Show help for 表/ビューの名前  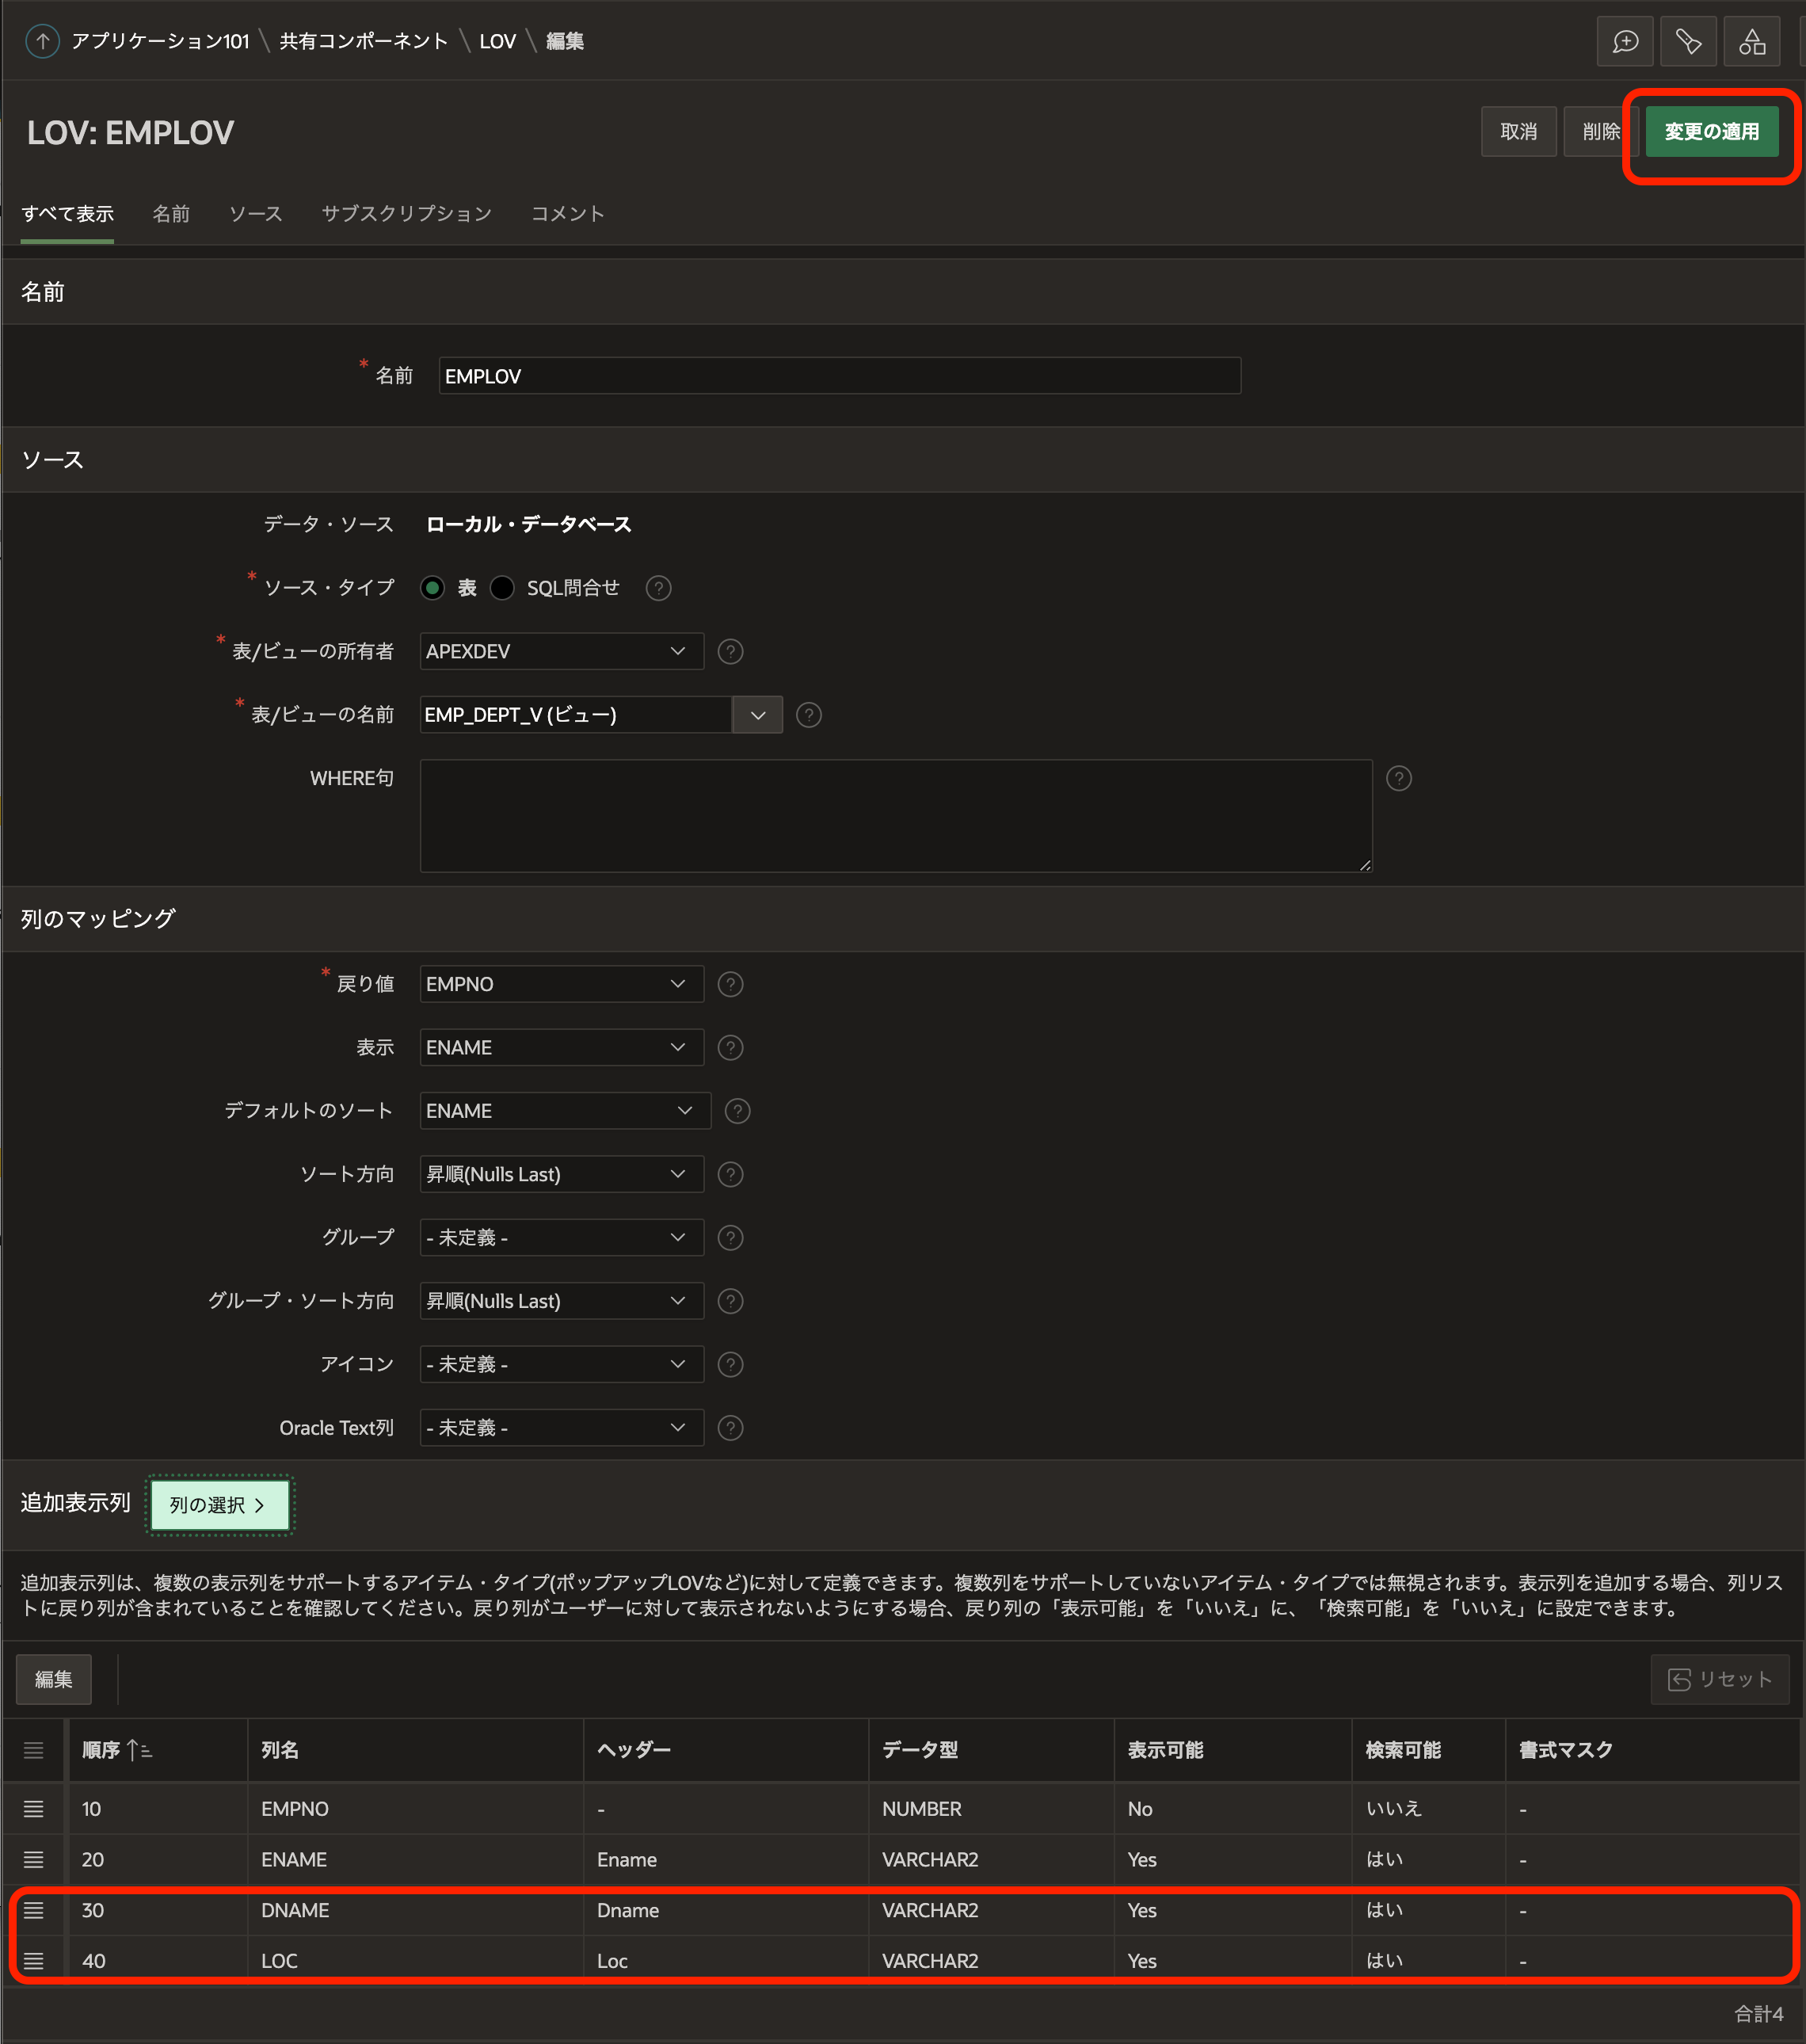pos(809,715)
